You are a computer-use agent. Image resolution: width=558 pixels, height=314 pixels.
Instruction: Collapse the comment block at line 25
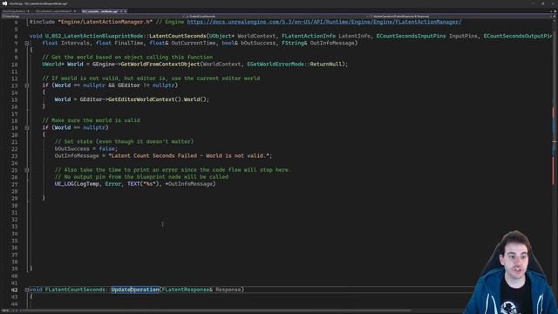point(27,170)
